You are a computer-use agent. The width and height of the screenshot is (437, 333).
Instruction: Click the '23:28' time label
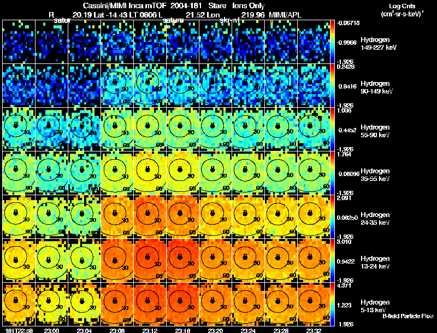pyautogui.click(x=281, y=331)
